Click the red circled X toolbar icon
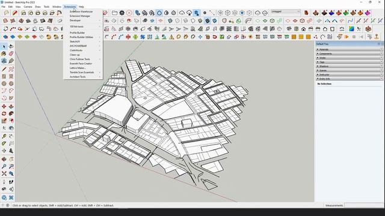 click(x=129, y=13)
